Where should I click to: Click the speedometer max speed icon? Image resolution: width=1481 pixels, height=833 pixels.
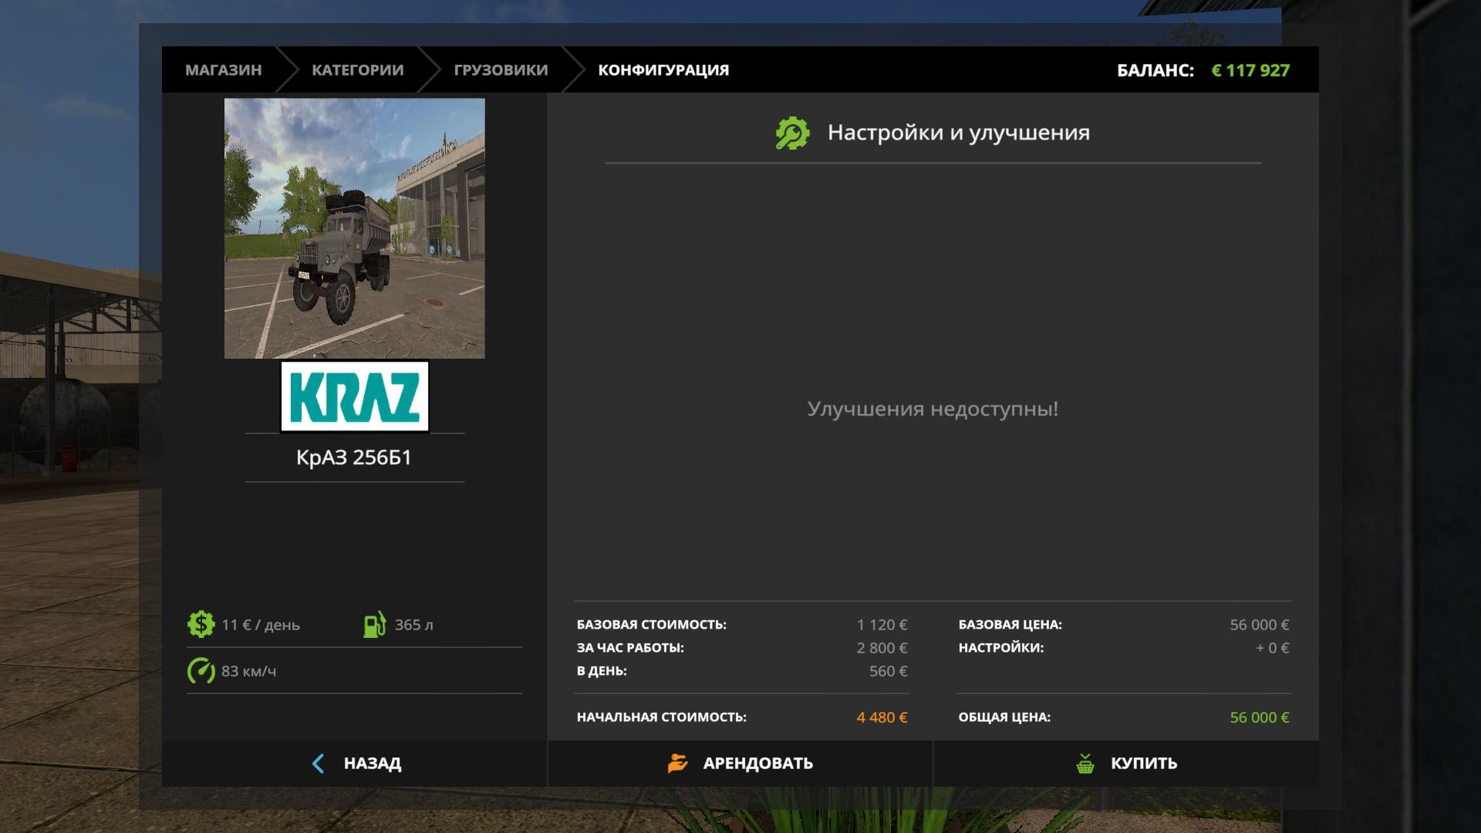[x=201, y=670]
